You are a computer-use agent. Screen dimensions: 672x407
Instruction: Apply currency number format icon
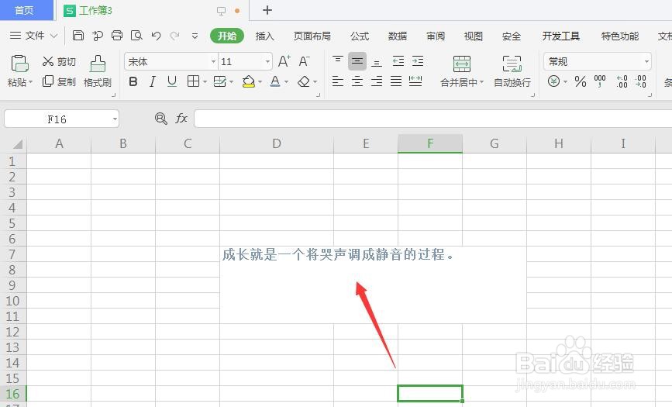553,81
